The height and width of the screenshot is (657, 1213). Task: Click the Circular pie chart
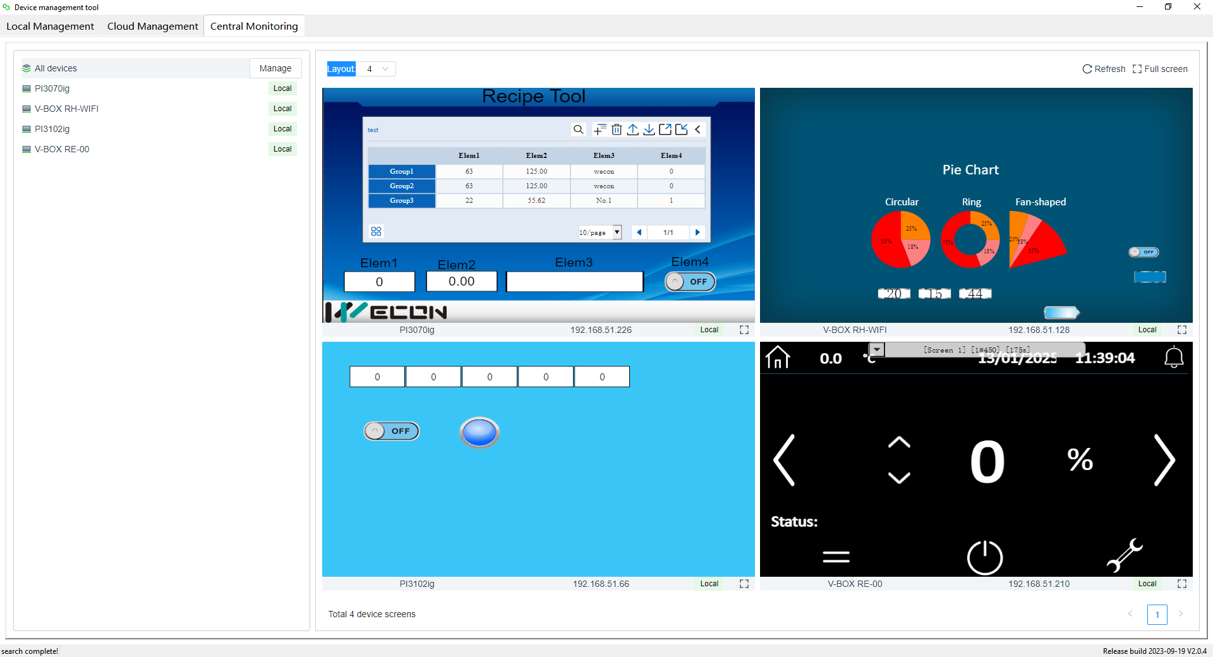[x=901, y=239]
